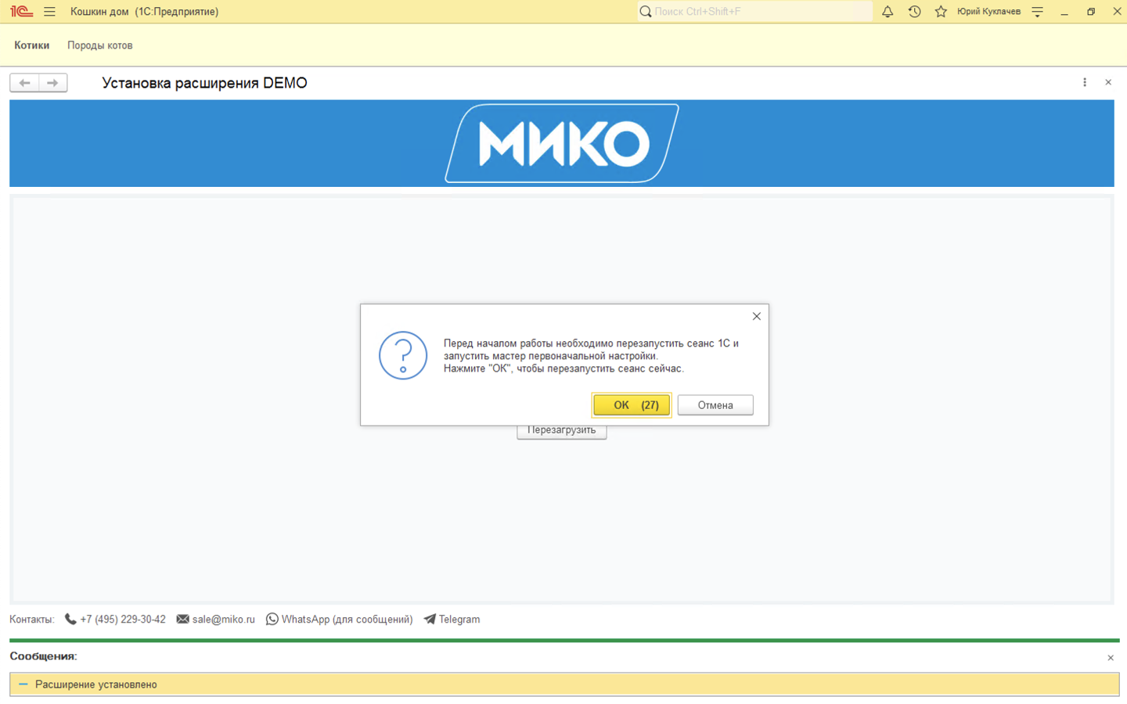Click title Установка расширения DEMO

204,83
